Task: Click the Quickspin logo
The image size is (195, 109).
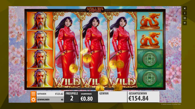Action: tap(13, 7)
